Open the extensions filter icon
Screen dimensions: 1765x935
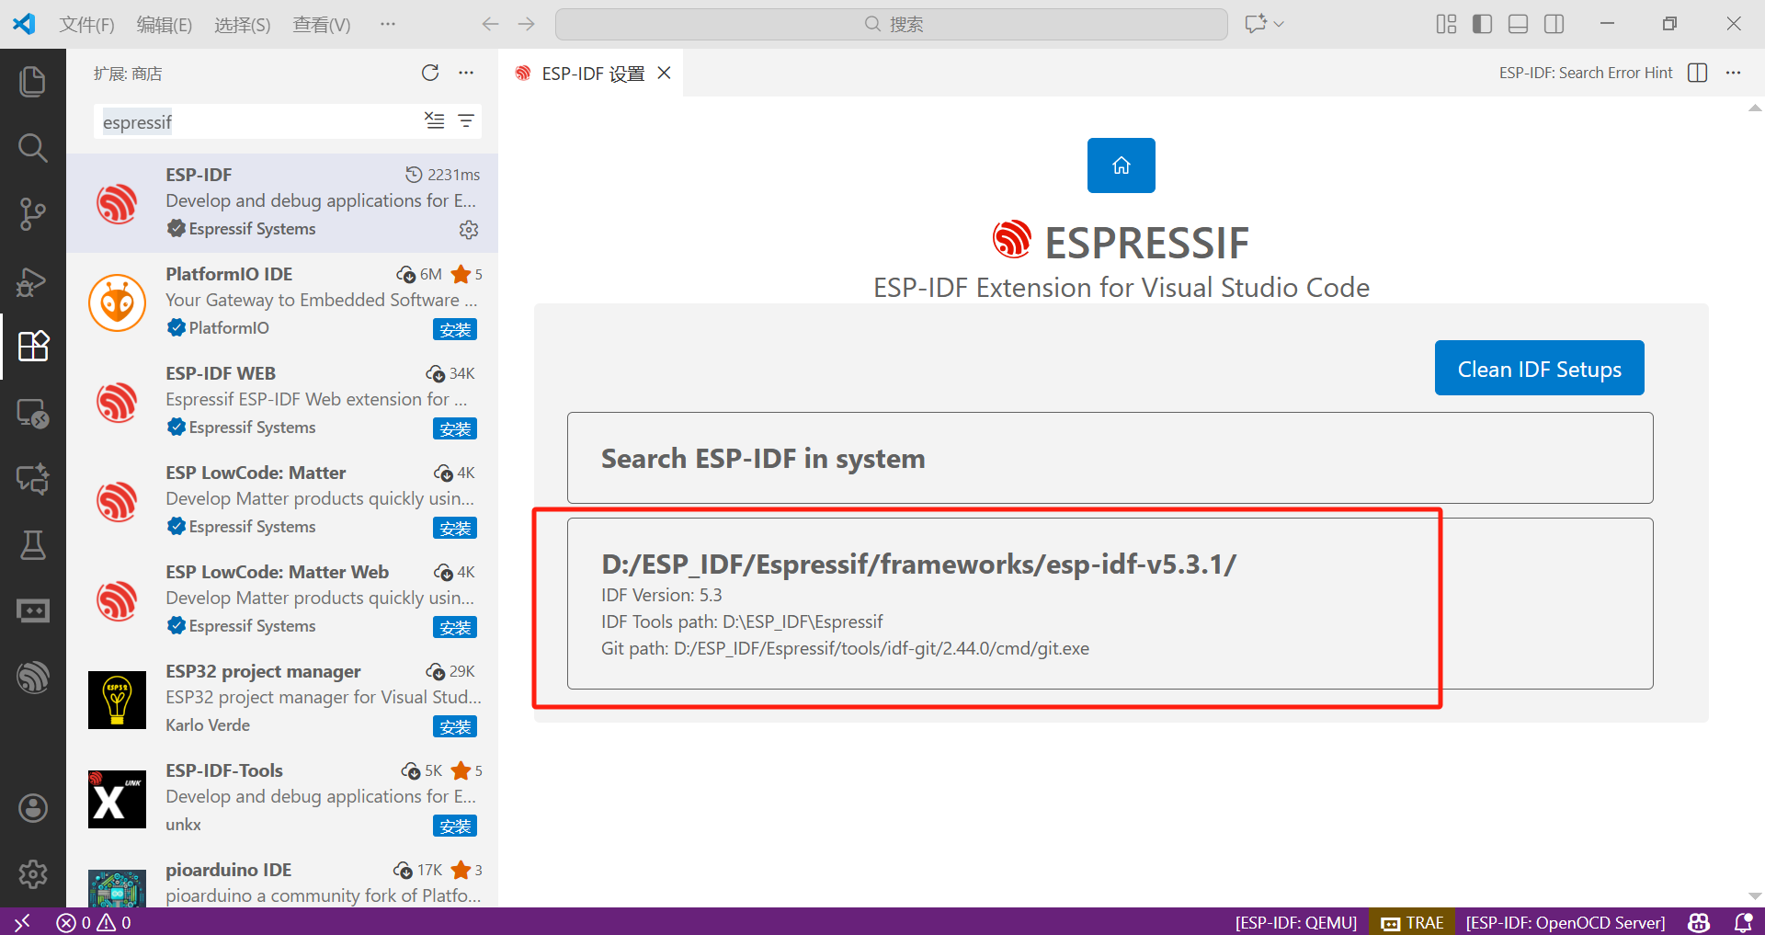pos(466,120)
